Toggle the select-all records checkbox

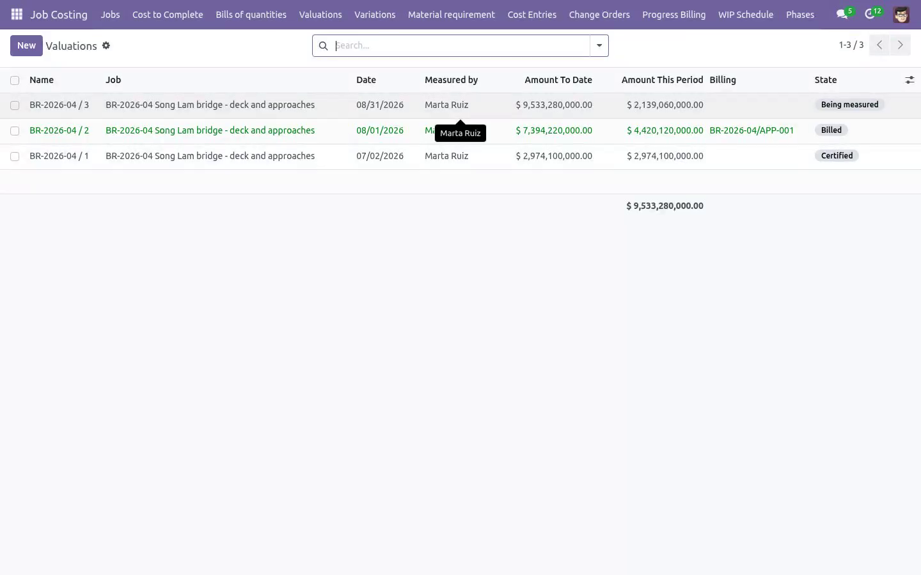click(15, 80)
